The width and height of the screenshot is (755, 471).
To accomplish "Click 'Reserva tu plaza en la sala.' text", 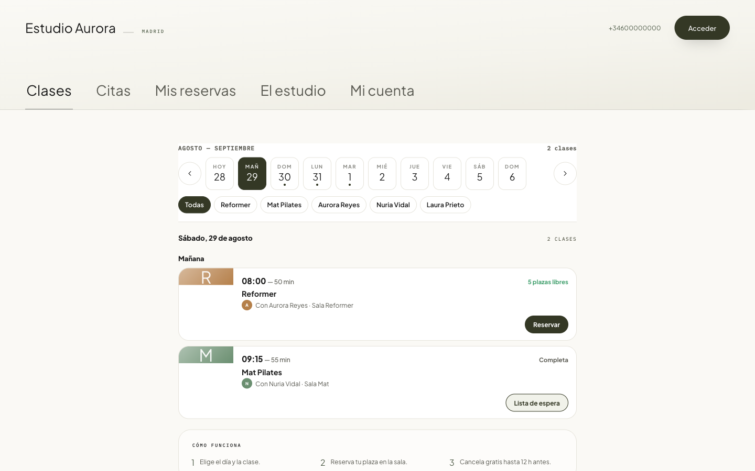I will click(369, 462).
